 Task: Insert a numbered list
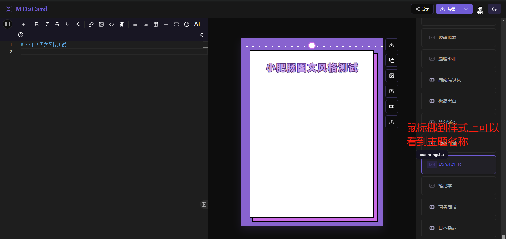pyautogui.click(x=145, y=24)
